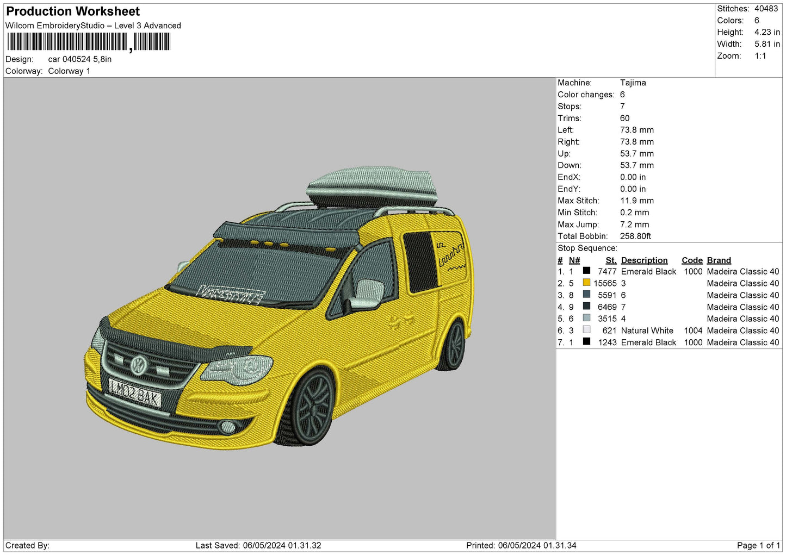Click the Width value "5.81 in"
This screenshot has height=555, width=786.
click(x=767, y=44)
